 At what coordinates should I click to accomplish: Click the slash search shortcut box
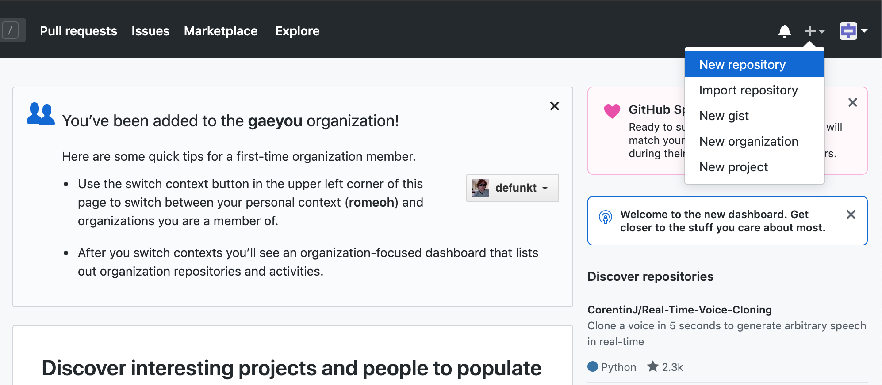[x=10, y=30]
